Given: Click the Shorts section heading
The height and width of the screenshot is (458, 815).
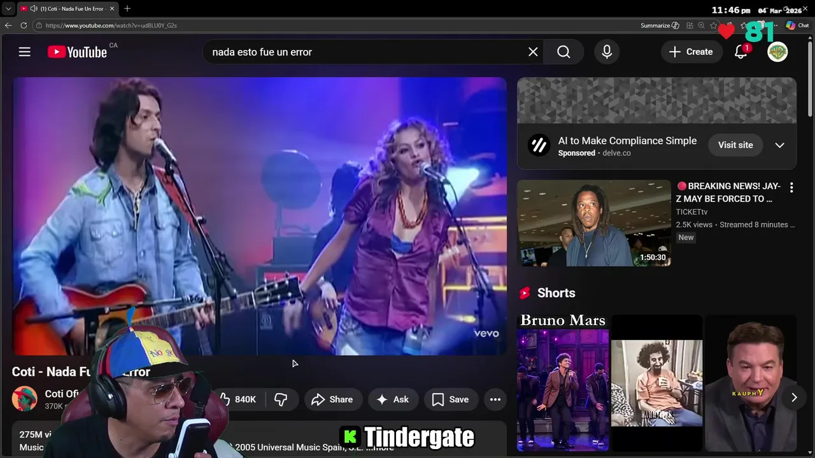Looking at the screenshot, I should click(556, 293).
